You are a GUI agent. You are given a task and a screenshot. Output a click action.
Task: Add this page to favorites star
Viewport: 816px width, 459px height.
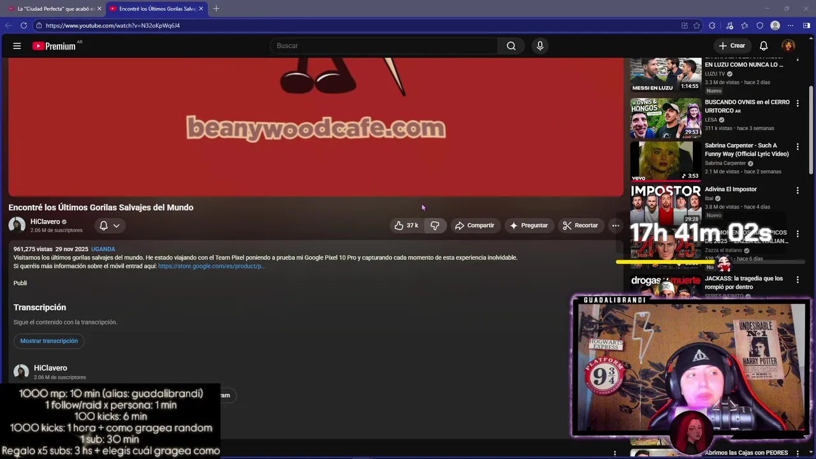[697, 25]
